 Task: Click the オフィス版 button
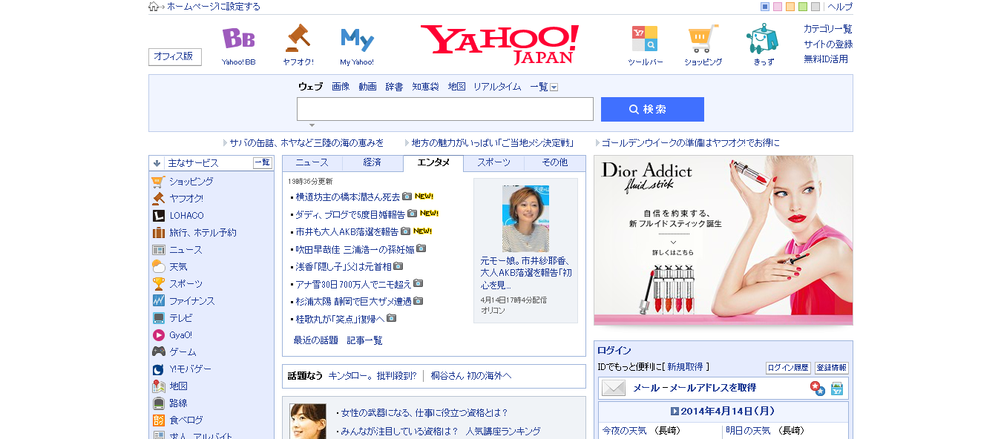click(x=175, y=56)
